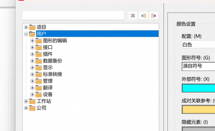Click the 工作站 folder icon

tap(32, 101)
